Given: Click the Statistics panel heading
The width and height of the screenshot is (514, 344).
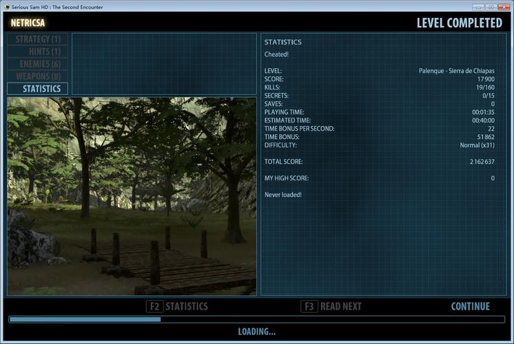Looking at the screenshot, I should click(283, 42).
